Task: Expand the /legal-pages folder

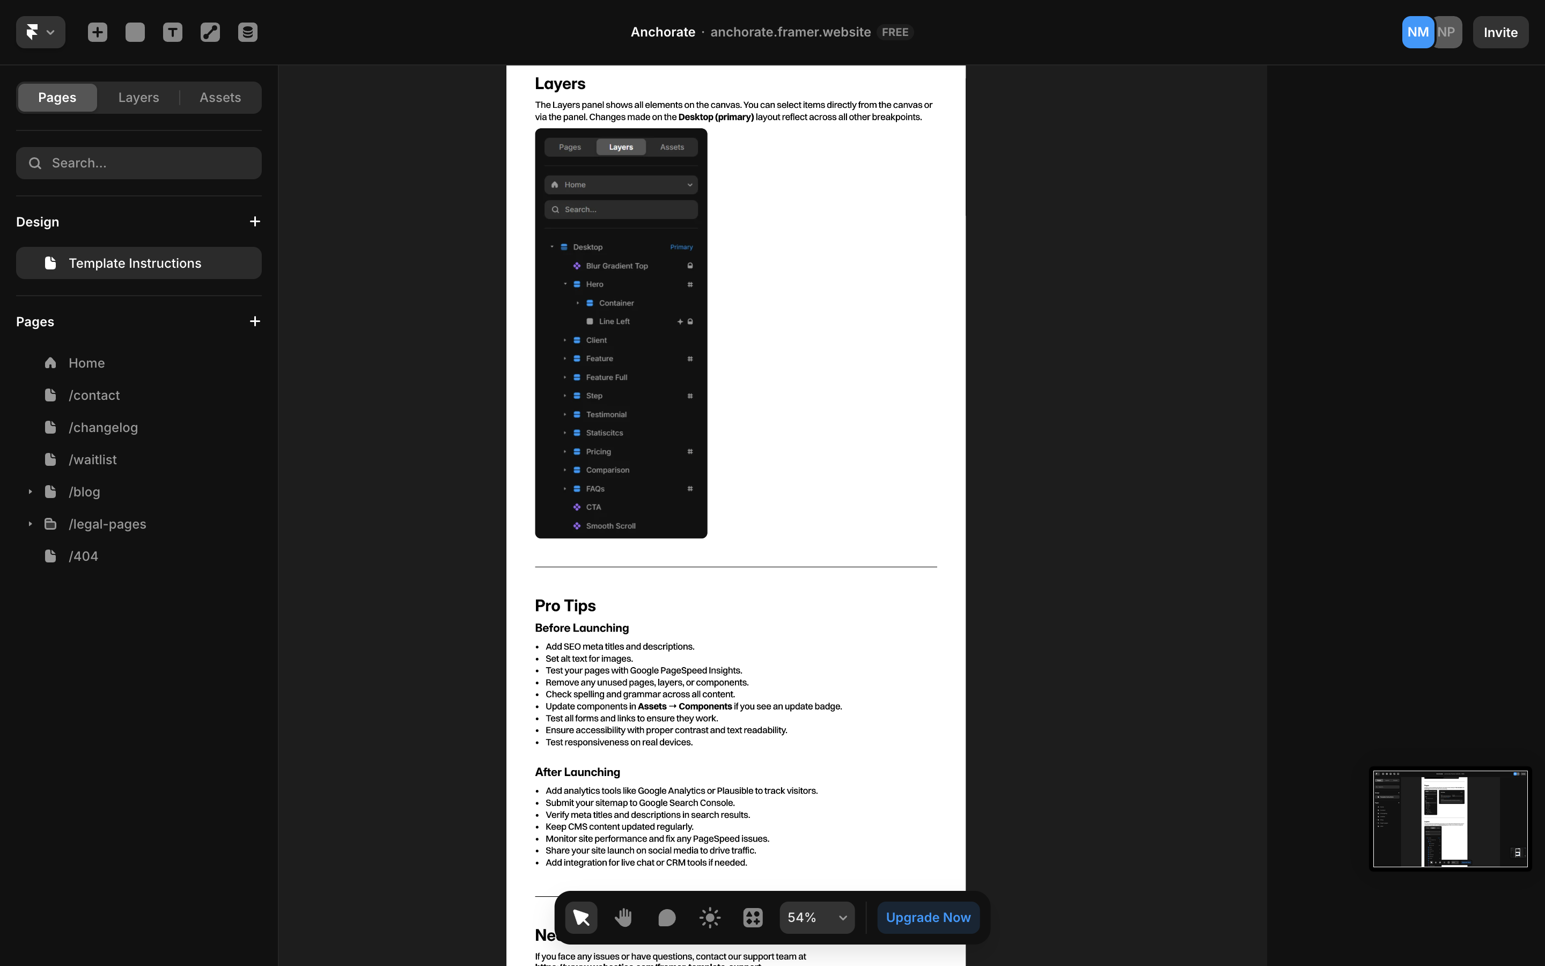Action: pyautogui.click(x=30, y=523)
